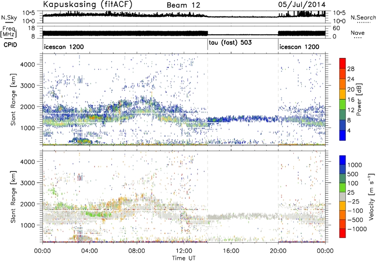Viewport: 376px width, 261px height.
Task: Click the 4 dB colorbar label
Action: point(349,131)
